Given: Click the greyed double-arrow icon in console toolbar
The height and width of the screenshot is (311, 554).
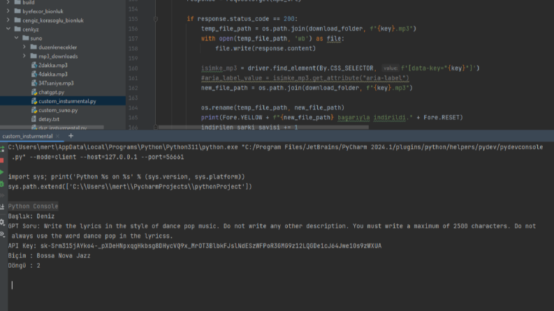Looking at the screenshot, I should [x=2, y=195].
